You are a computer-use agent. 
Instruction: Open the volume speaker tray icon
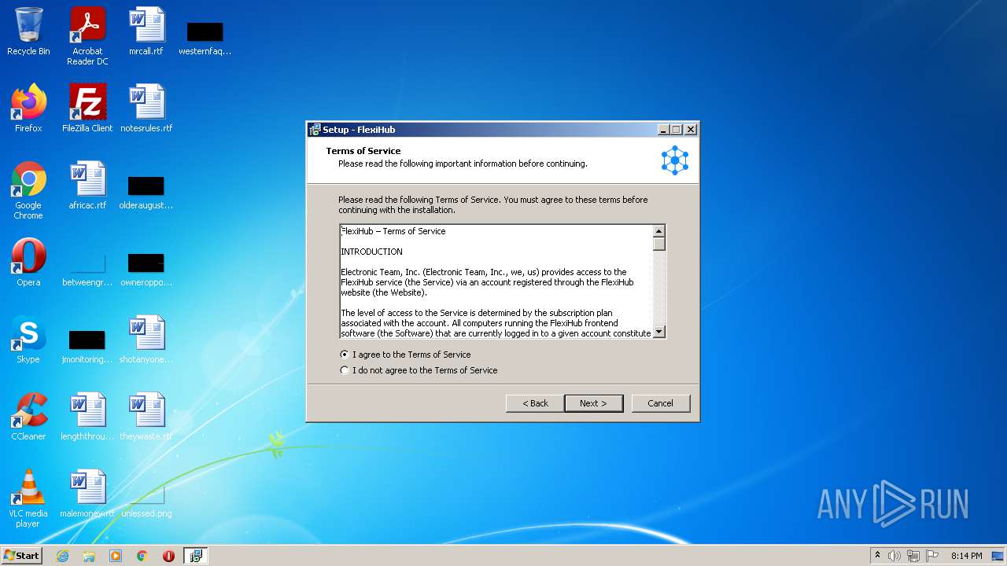click(894, 556)
